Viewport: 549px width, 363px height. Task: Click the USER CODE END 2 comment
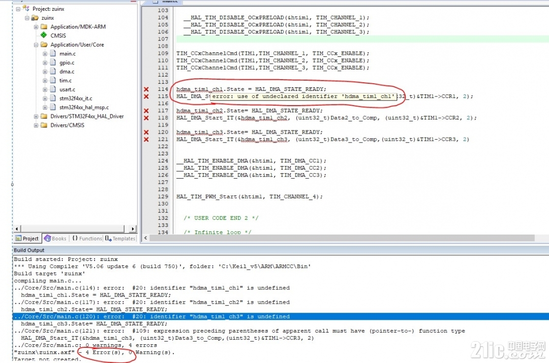point(221,218)
